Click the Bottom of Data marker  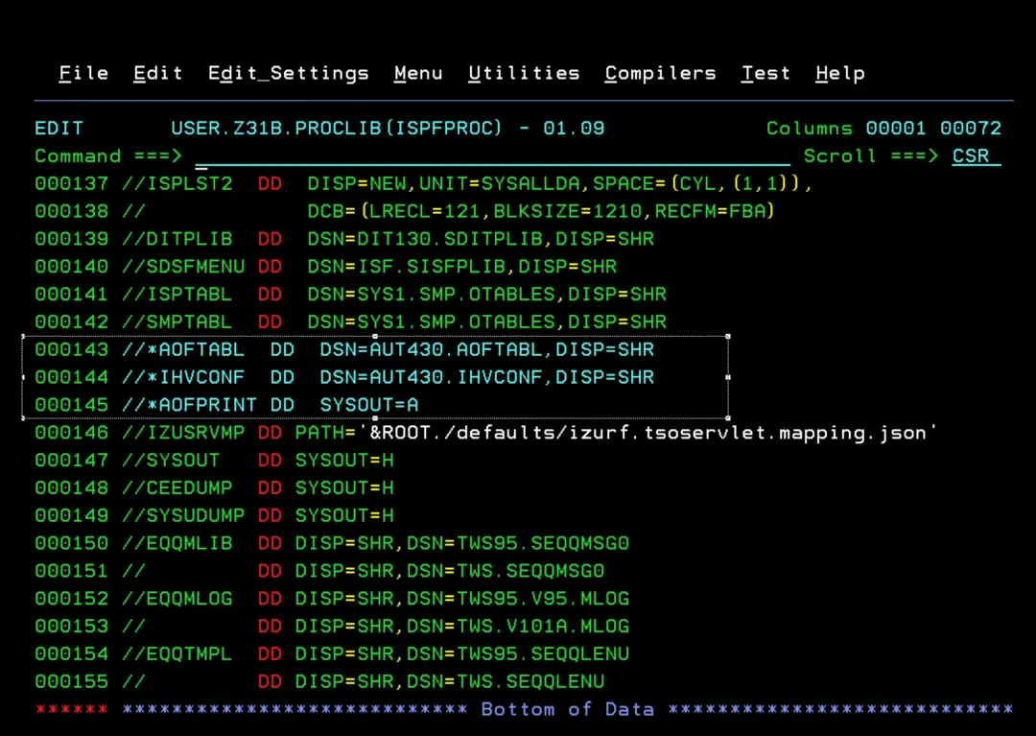(x=567, y=709)
